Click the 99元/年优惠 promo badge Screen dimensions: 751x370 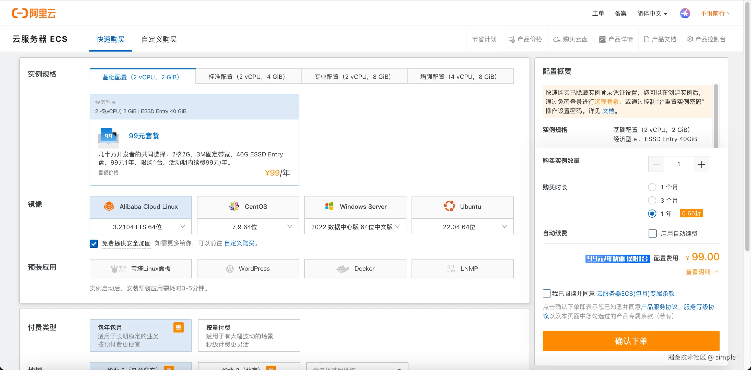617,258
